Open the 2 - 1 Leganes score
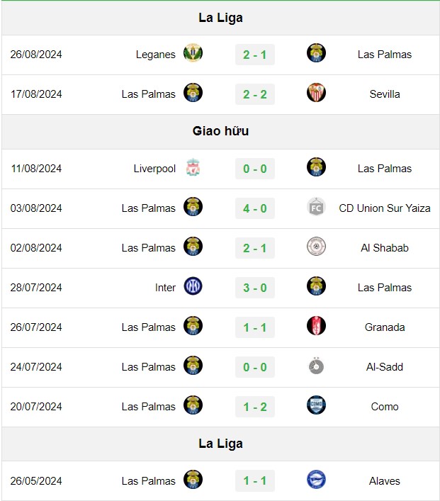The height and width of the screenshot is (501, 440). click(255, 55)
